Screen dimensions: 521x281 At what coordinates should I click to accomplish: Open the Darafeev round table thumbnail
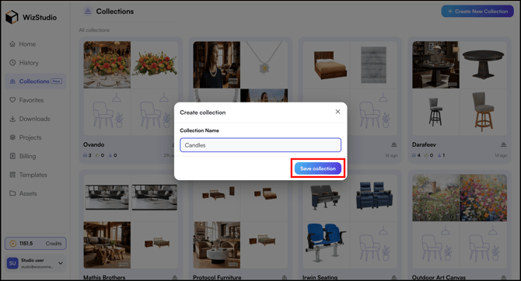tap(484, 64)
